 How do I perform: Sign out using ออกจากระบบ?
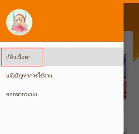(22, 95)
